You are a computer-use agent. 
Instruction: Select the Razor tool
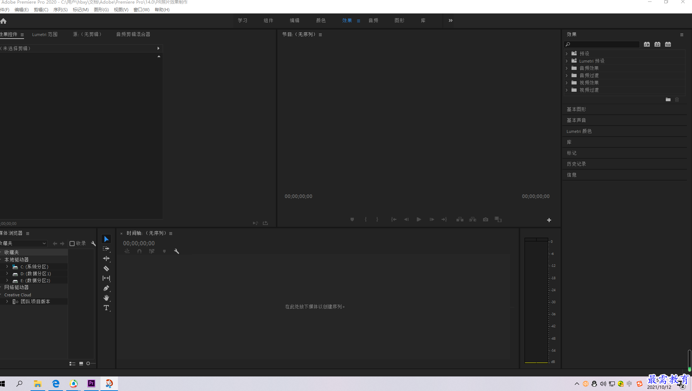point(106,268)
